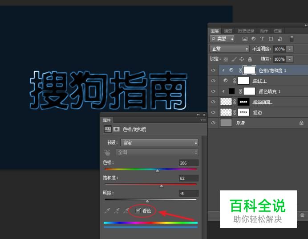The image size is (308, 239).
Task: Switch to the 历史记录 tab
Action: click(x=246, y=31)
